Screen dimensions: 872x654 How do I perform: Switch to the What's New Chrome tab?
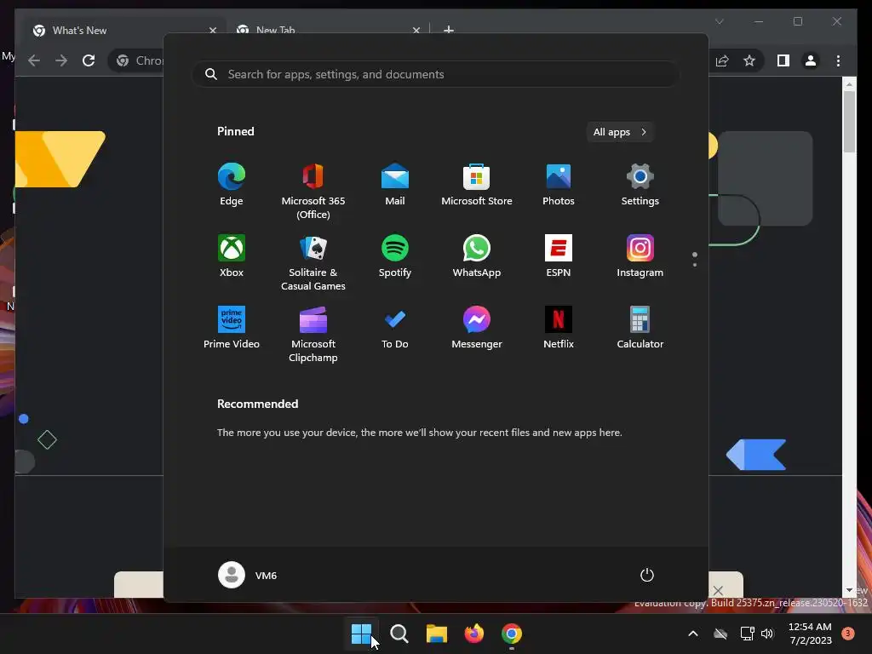tap(123, 31)
